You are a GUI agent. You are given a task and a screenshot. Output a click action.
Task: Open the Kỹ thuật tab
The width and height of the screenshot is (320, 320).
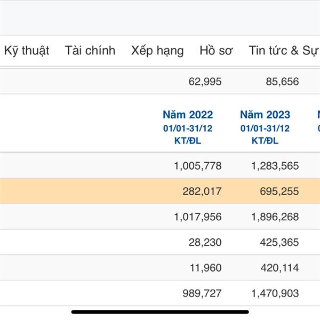click(x=27, y=51)
